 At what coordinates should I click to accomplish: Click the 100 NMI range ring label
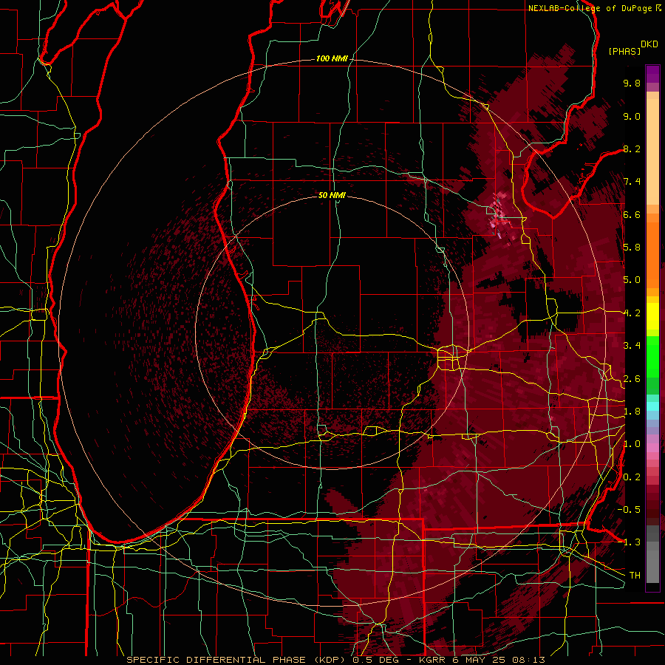point(332,58)
